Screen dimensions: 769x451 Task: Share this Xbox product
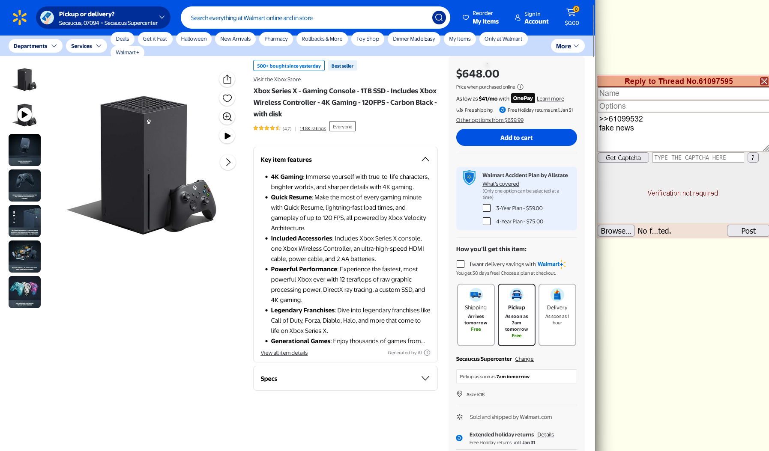tap(227, 79)
